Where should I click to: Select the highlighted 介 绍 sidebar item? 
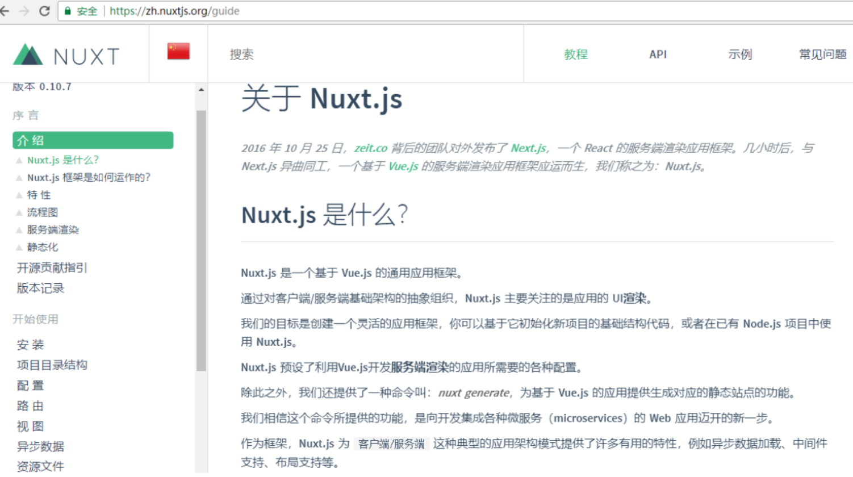[93, 140]
